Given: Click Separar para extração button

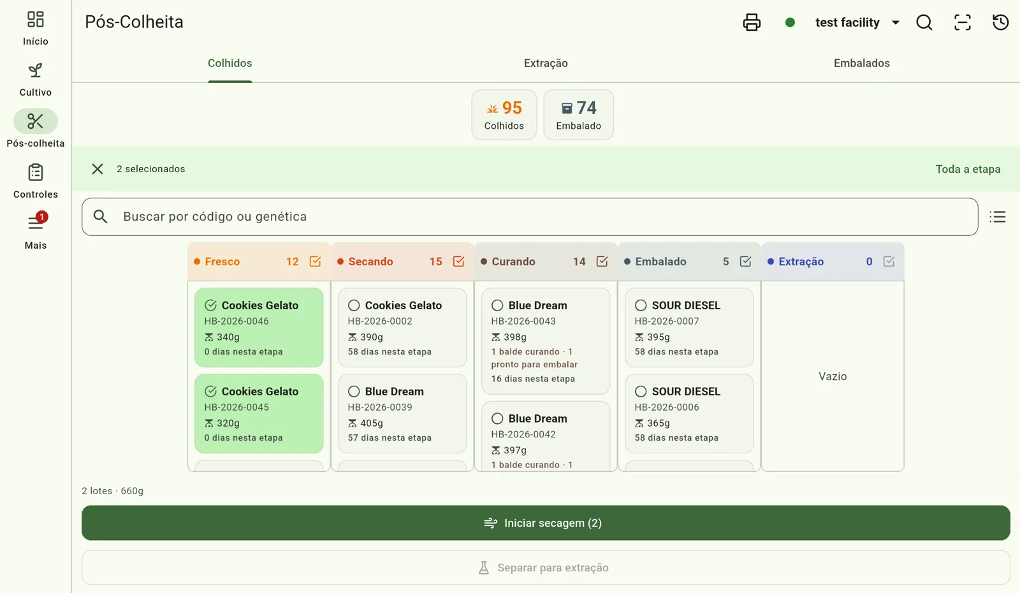Looking at the screenshot, I should (x=546, y=567).
